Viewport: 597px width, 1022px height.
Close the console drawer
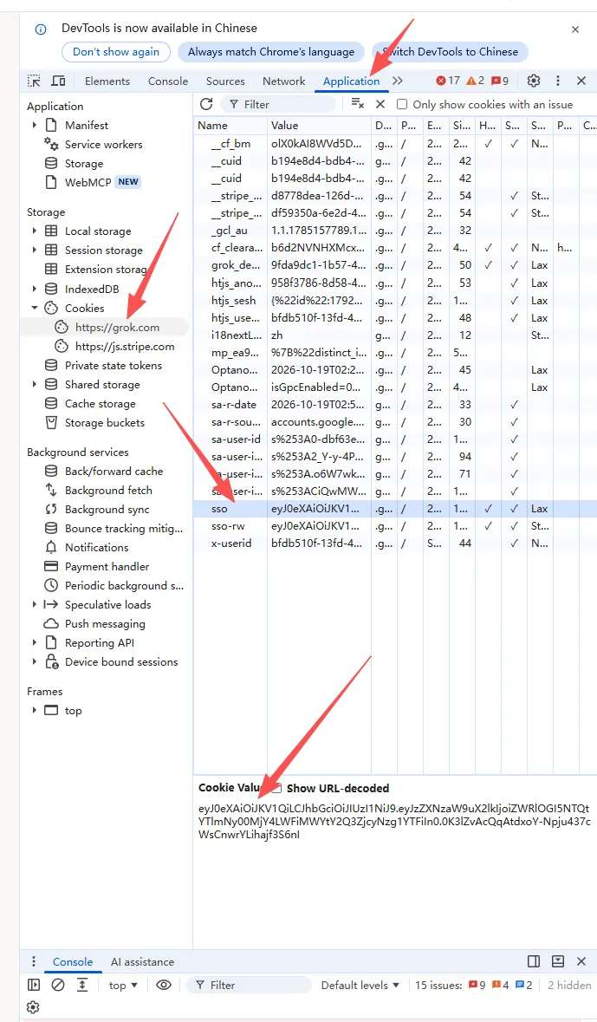click(x=582, y=961)
